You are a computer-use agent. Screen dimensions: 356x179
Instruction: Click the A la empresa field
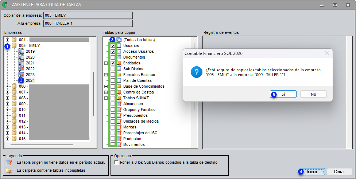[x=88, y=23]
